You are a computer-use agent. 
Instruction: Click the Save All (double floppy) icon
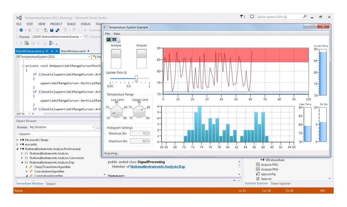[58, 30]
